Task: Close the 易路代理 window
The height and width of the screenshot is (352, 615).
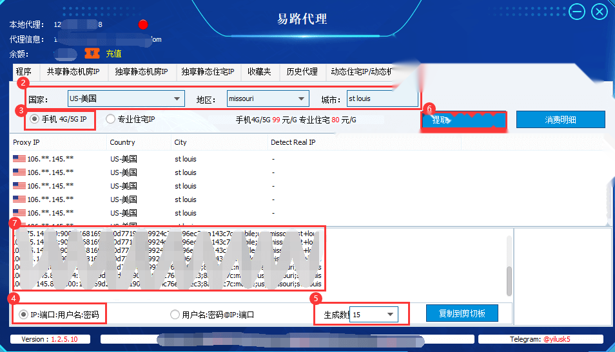Action: tap(600, 12)
